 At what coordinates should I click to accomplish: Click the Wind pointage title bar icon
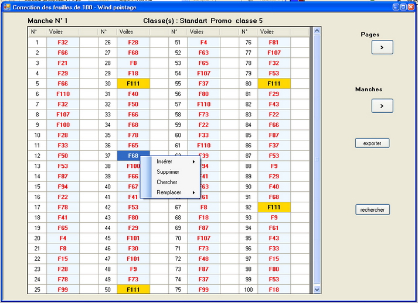[x=6, y=6]
